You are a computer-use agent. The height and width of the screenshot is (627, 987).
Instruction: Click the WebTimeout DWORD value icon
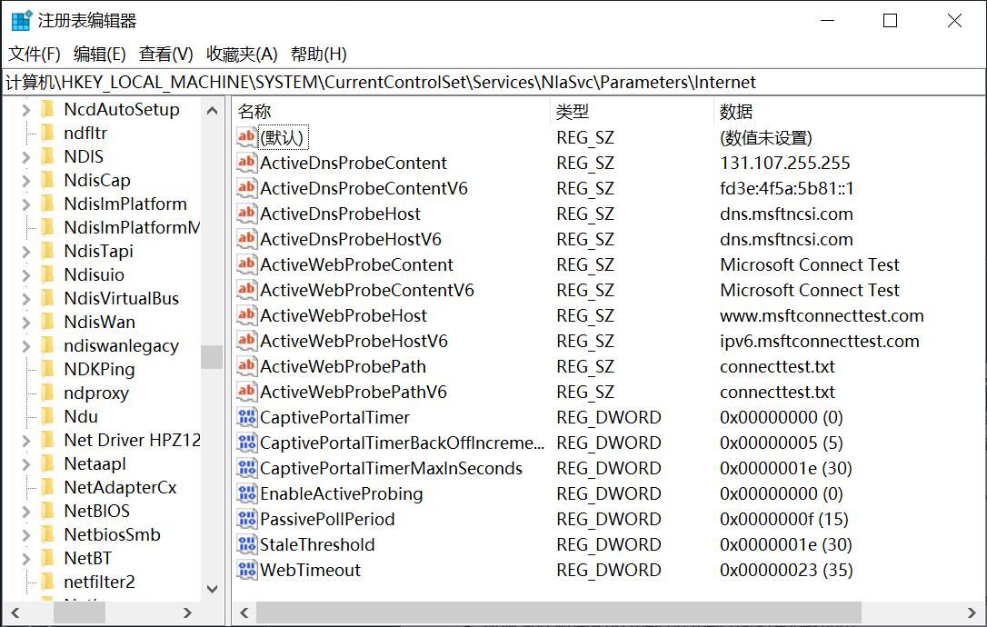246,571
